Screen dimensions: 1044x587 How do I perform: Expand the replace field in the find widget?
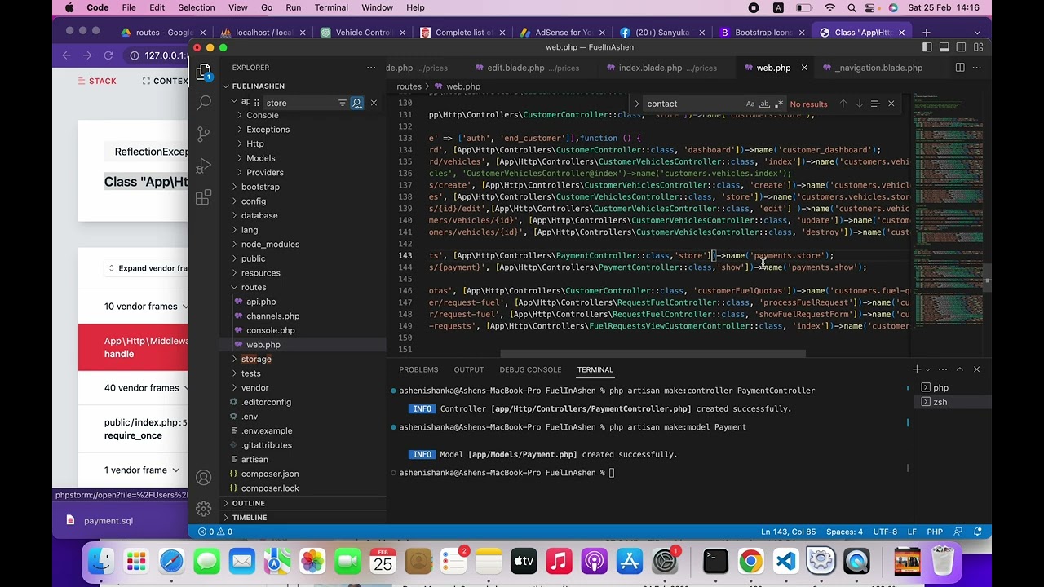click(x=639, y=104)
